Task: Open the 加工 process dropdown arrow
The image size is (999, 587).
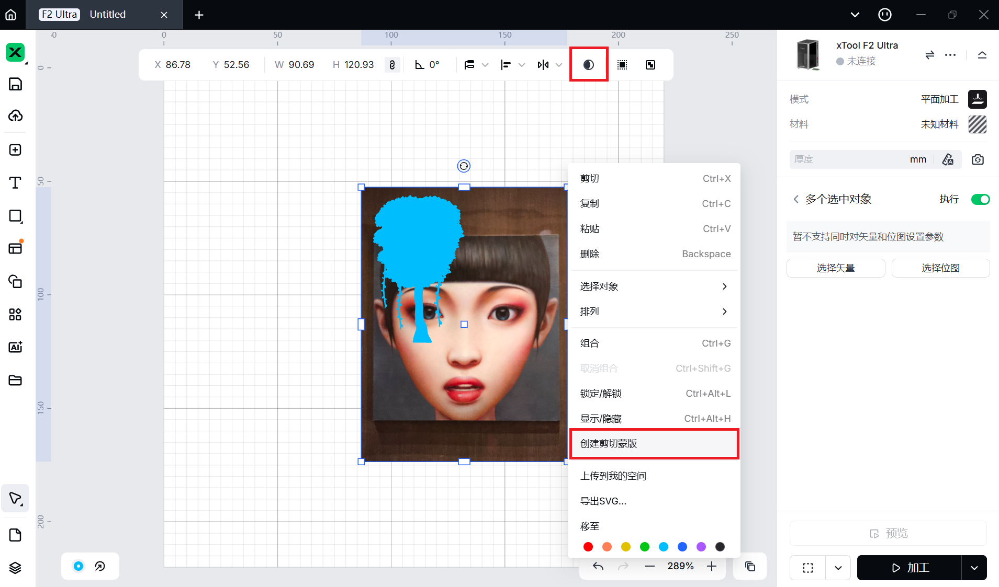Action: (974, 568)
